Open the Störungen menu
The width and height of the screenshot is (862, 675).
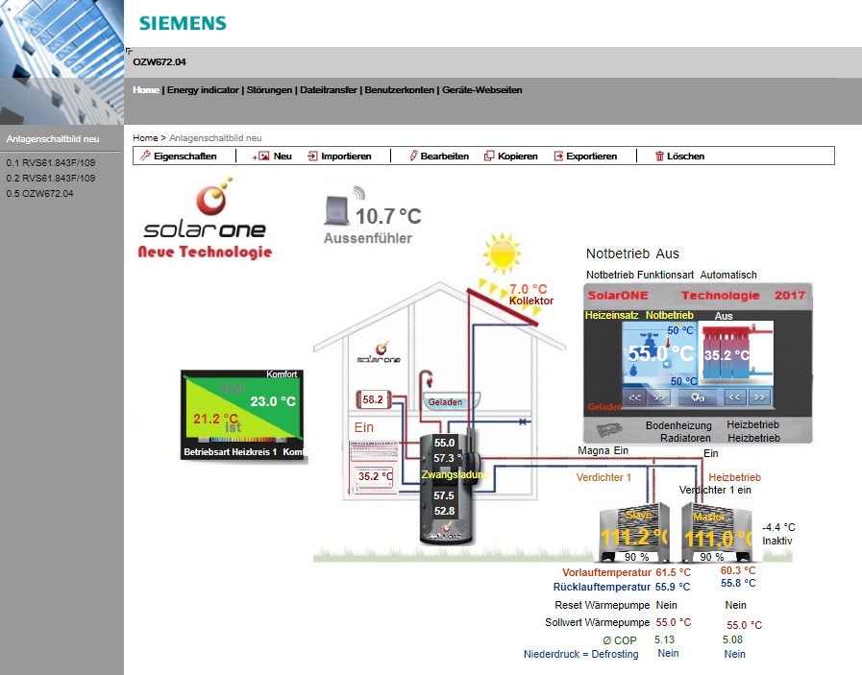click(x=269, y=89)
